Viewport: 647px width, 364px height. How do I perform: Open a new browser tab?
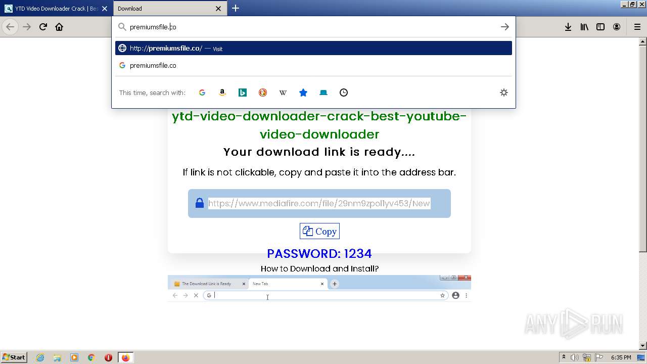point(236,8)
